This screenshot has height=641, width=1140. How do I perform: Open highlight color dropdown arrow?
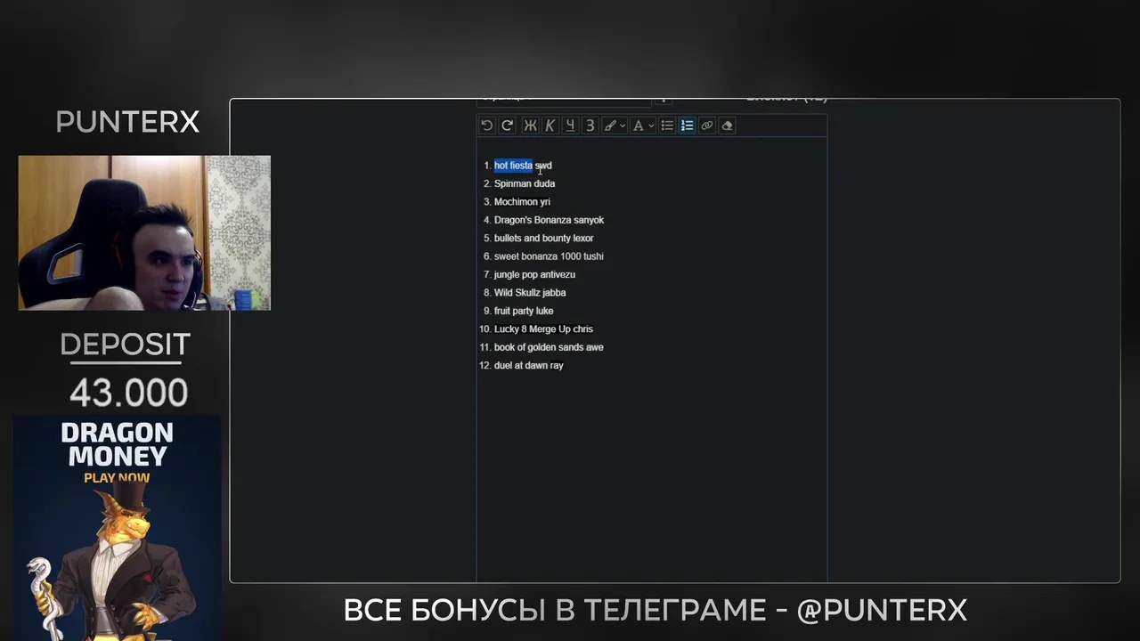pyautogui.click(x=623, y=126)
